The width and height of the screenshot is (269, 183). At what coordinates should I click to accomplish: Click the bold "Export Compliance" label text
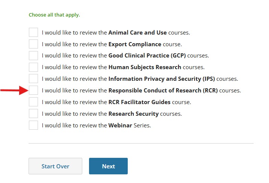(x=135, y=44)
